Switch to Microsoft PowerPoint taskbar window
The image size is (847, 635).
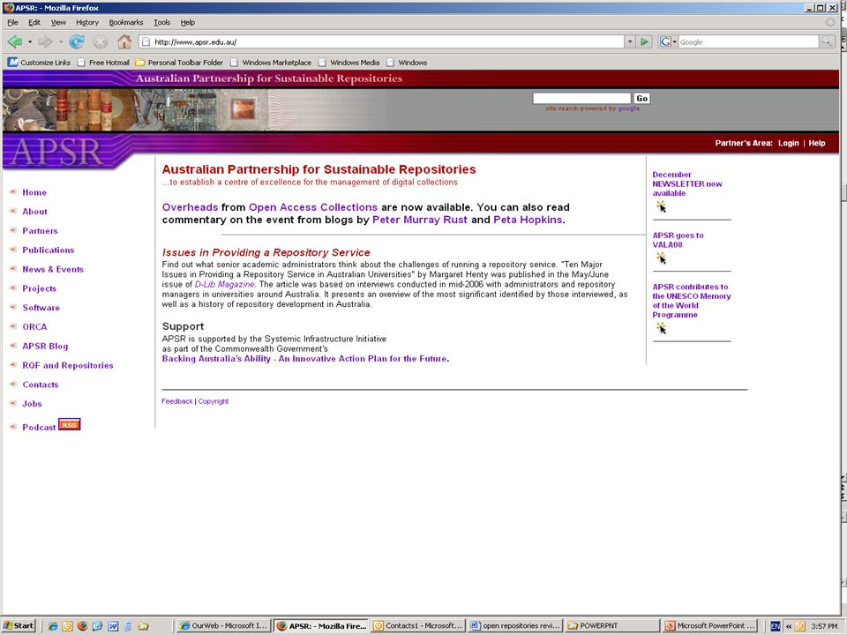click(x=710, y=626)
